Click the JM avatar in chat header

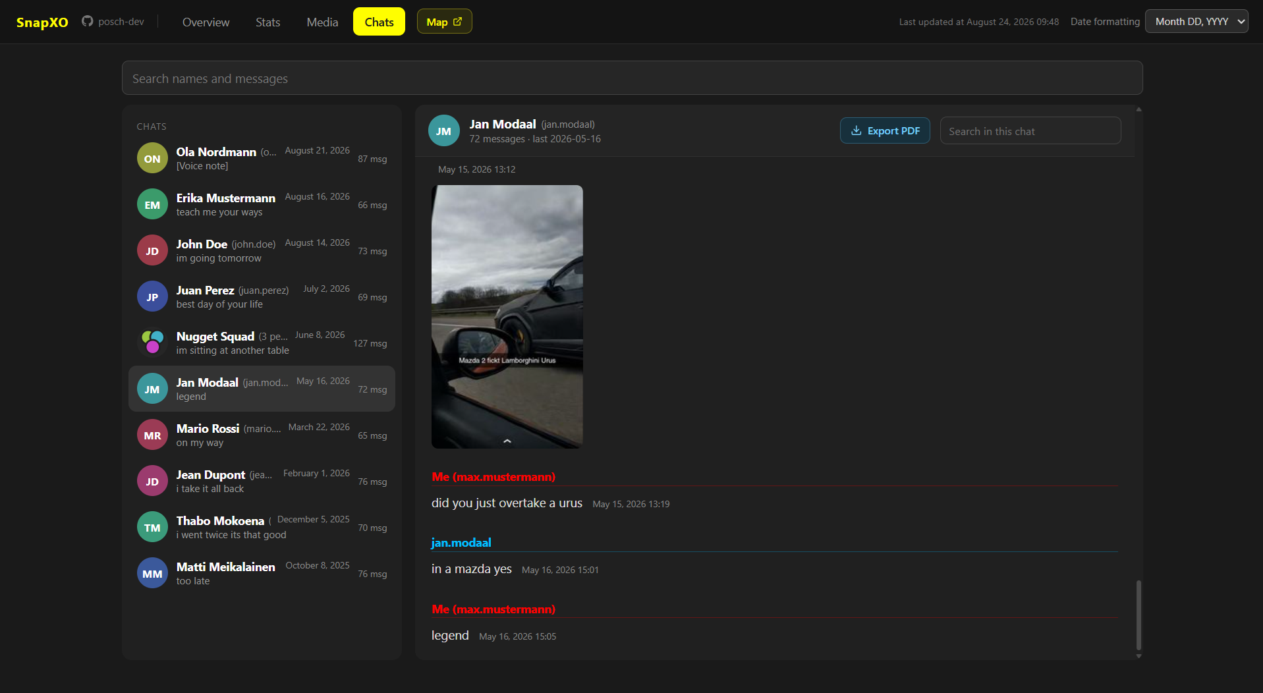coord(444,130)
